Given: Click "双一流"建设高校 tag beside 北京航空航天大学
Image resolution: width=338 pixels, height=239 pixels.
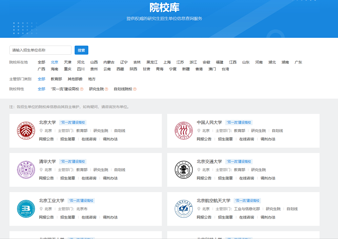Looking at the screenshot, I should pos(247,201).
